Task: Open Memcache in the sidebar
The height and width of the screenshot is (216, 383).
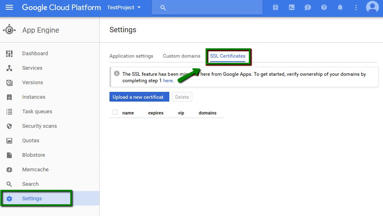Action: click(x=36, y=170)
